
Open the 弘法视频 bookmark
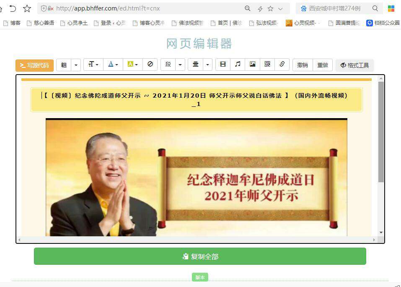click(x=264, y=23)
